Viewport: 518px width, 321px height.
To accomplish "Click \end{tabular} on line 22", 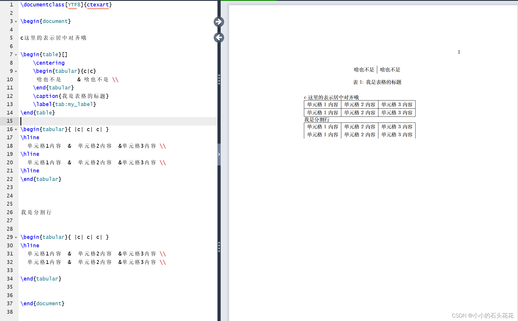I will [x=41, y=179].
